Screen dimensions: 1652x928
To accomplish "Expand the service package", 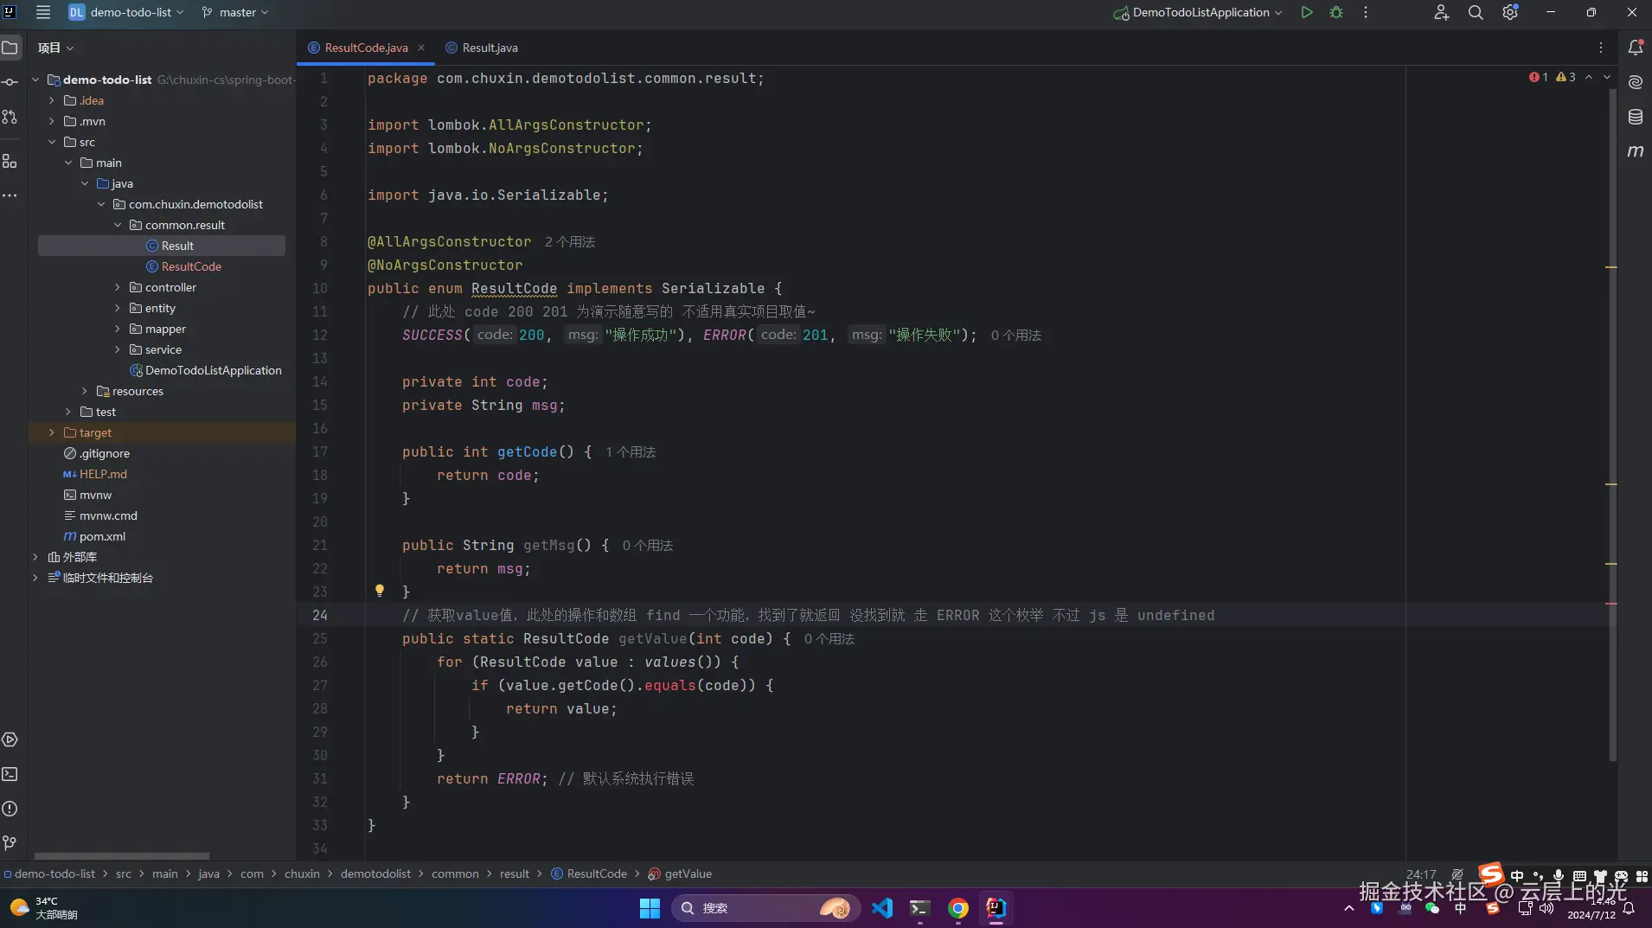I will (118, 349).
